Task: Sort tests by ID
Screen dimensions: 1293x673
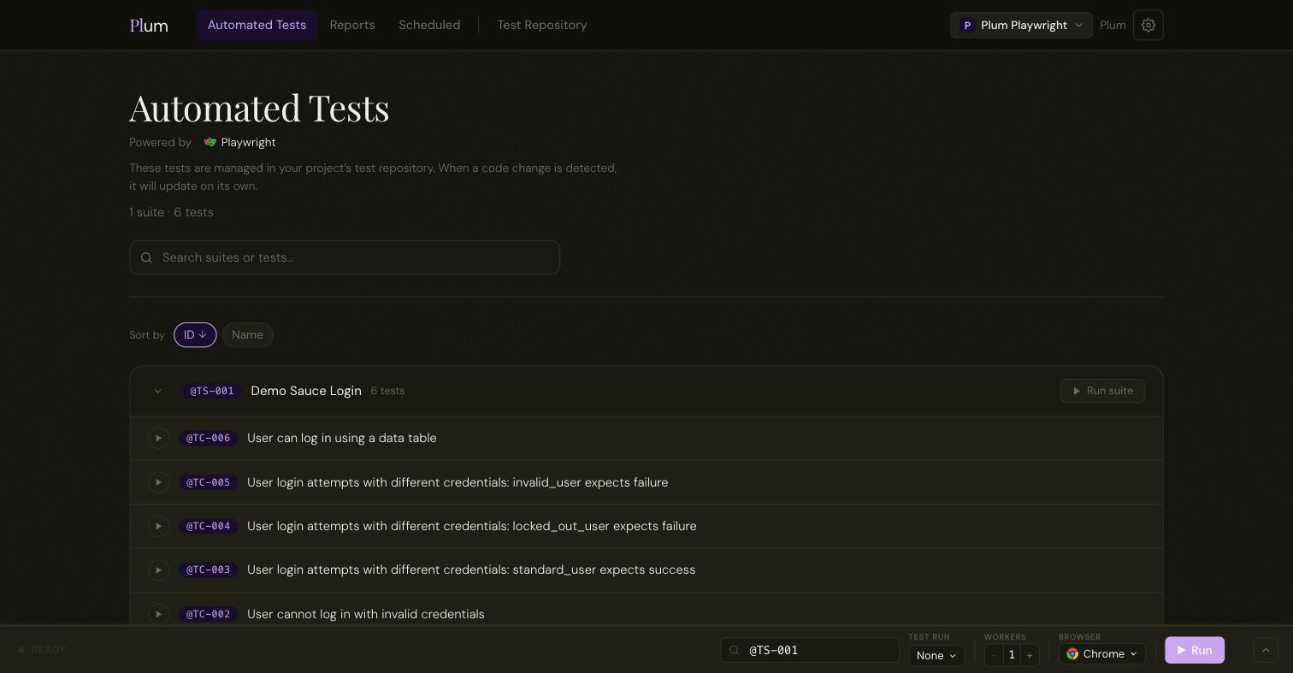Action: (195, 335)
